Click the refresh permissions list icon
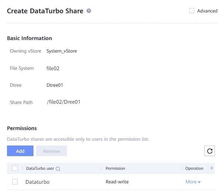This screenshot has width=219, height=194. click(209, 151)
